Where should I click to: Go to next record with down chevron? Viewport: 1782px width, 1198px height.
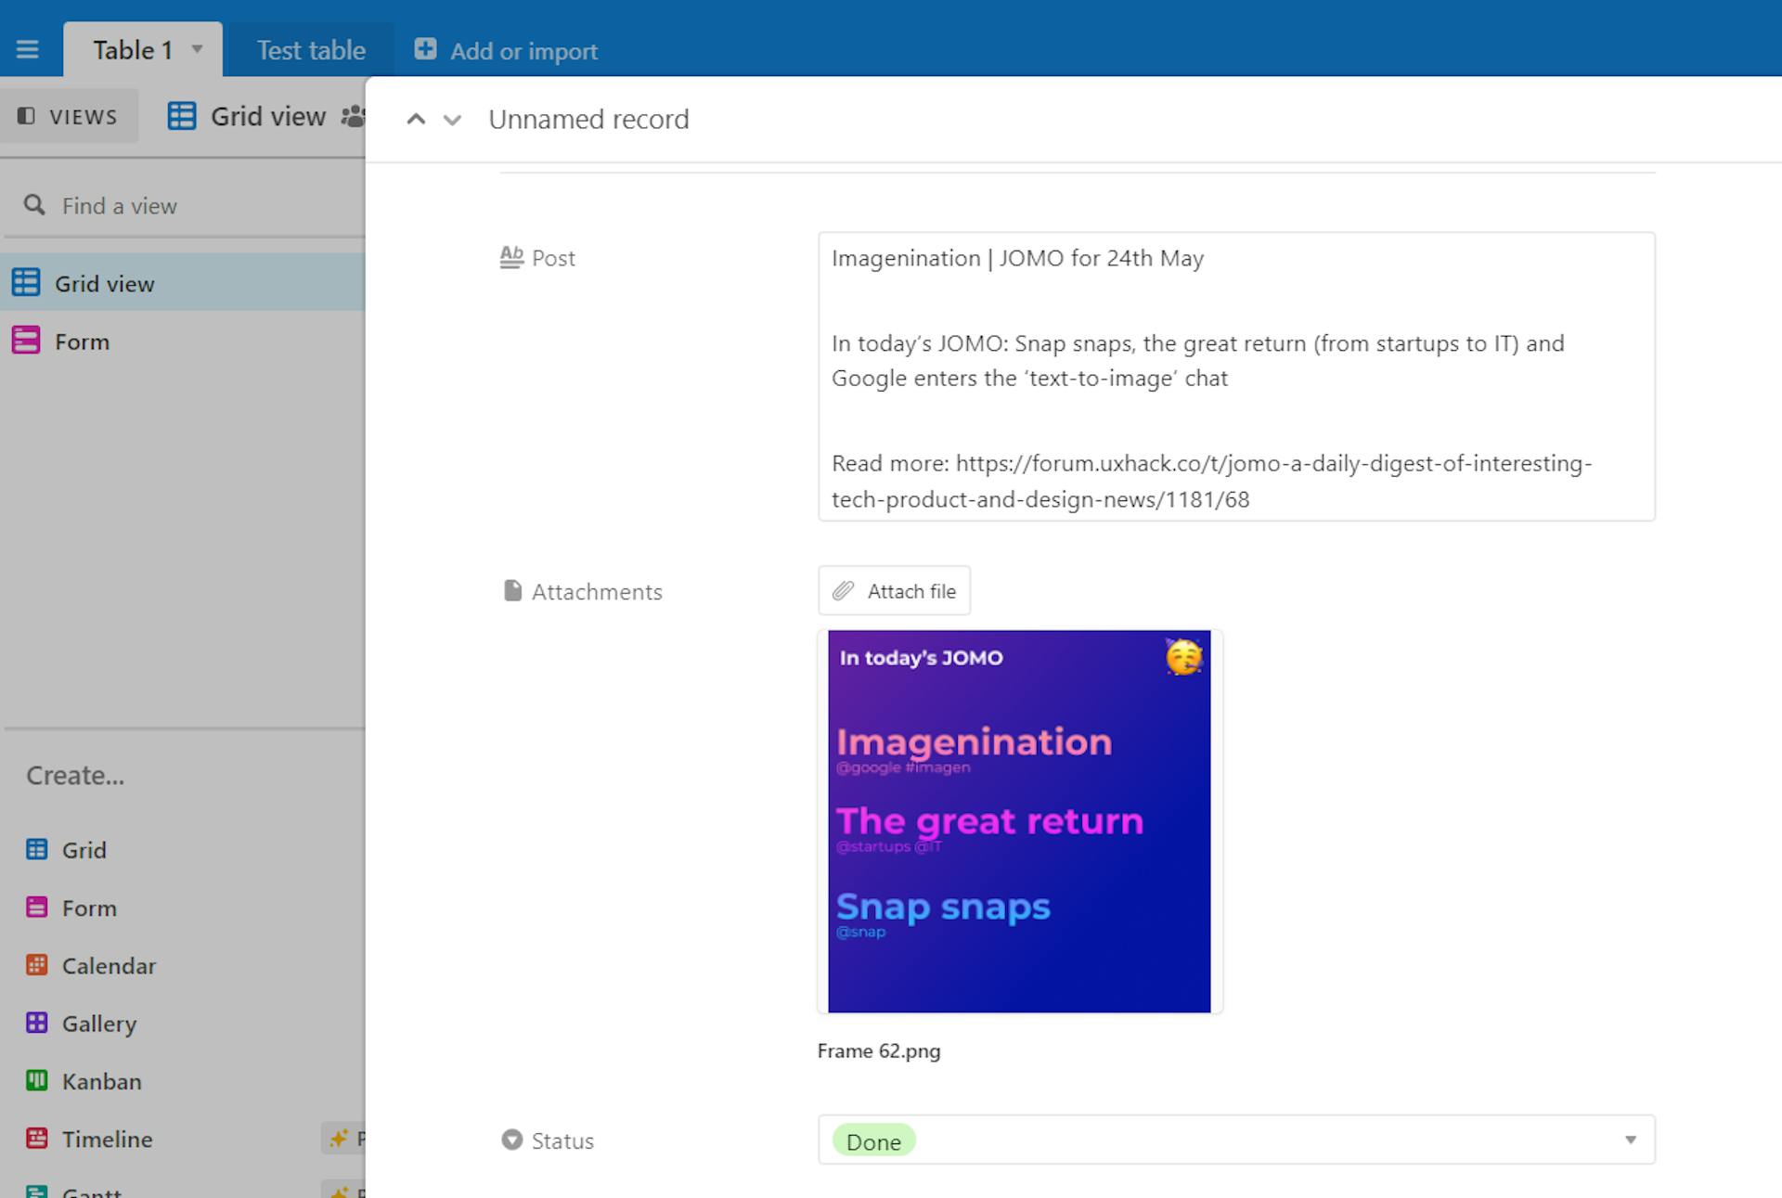click(x=452, y=120)
